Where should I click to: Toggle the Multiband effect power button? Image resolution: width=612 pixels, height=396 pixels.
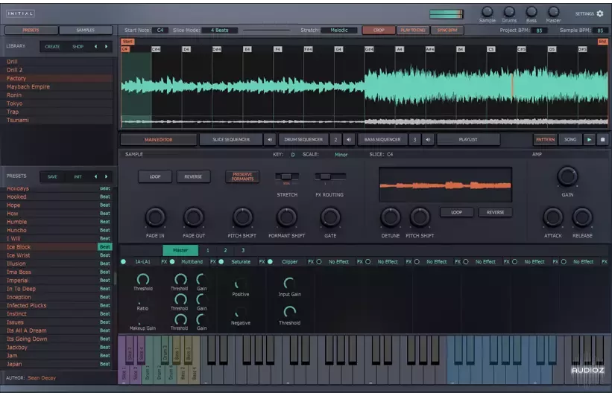coord(172,261)
